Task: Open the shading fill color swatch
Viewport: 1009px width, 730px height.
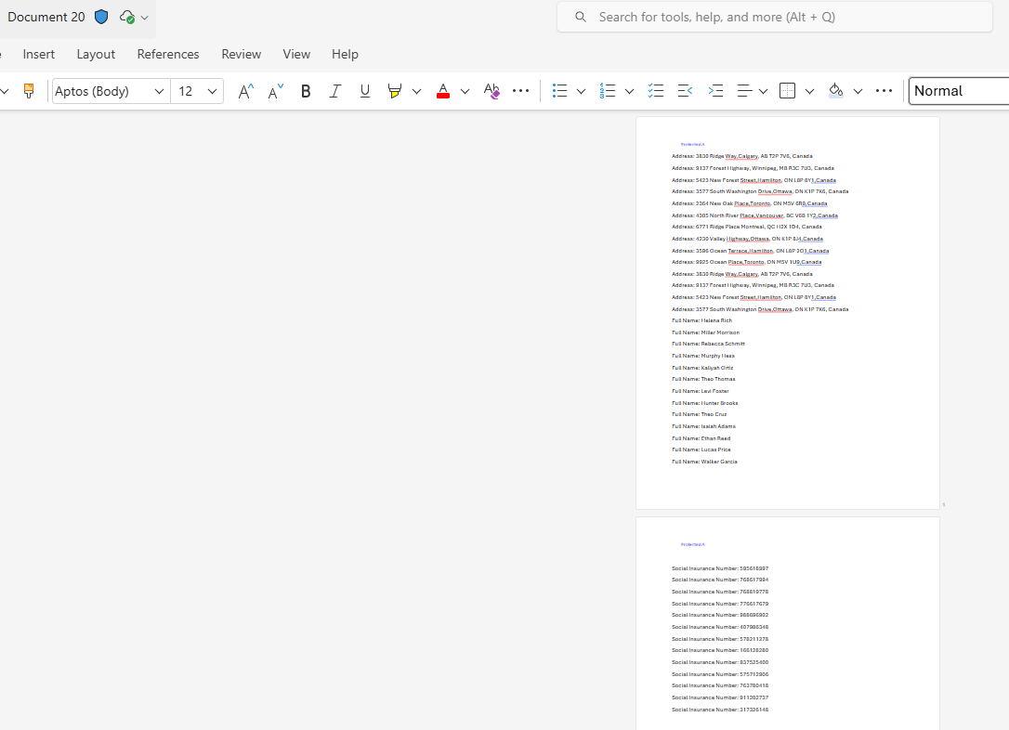Action: click(x=835, y=90)
